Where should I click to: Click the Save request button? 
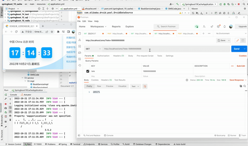[x=221, y=40]
